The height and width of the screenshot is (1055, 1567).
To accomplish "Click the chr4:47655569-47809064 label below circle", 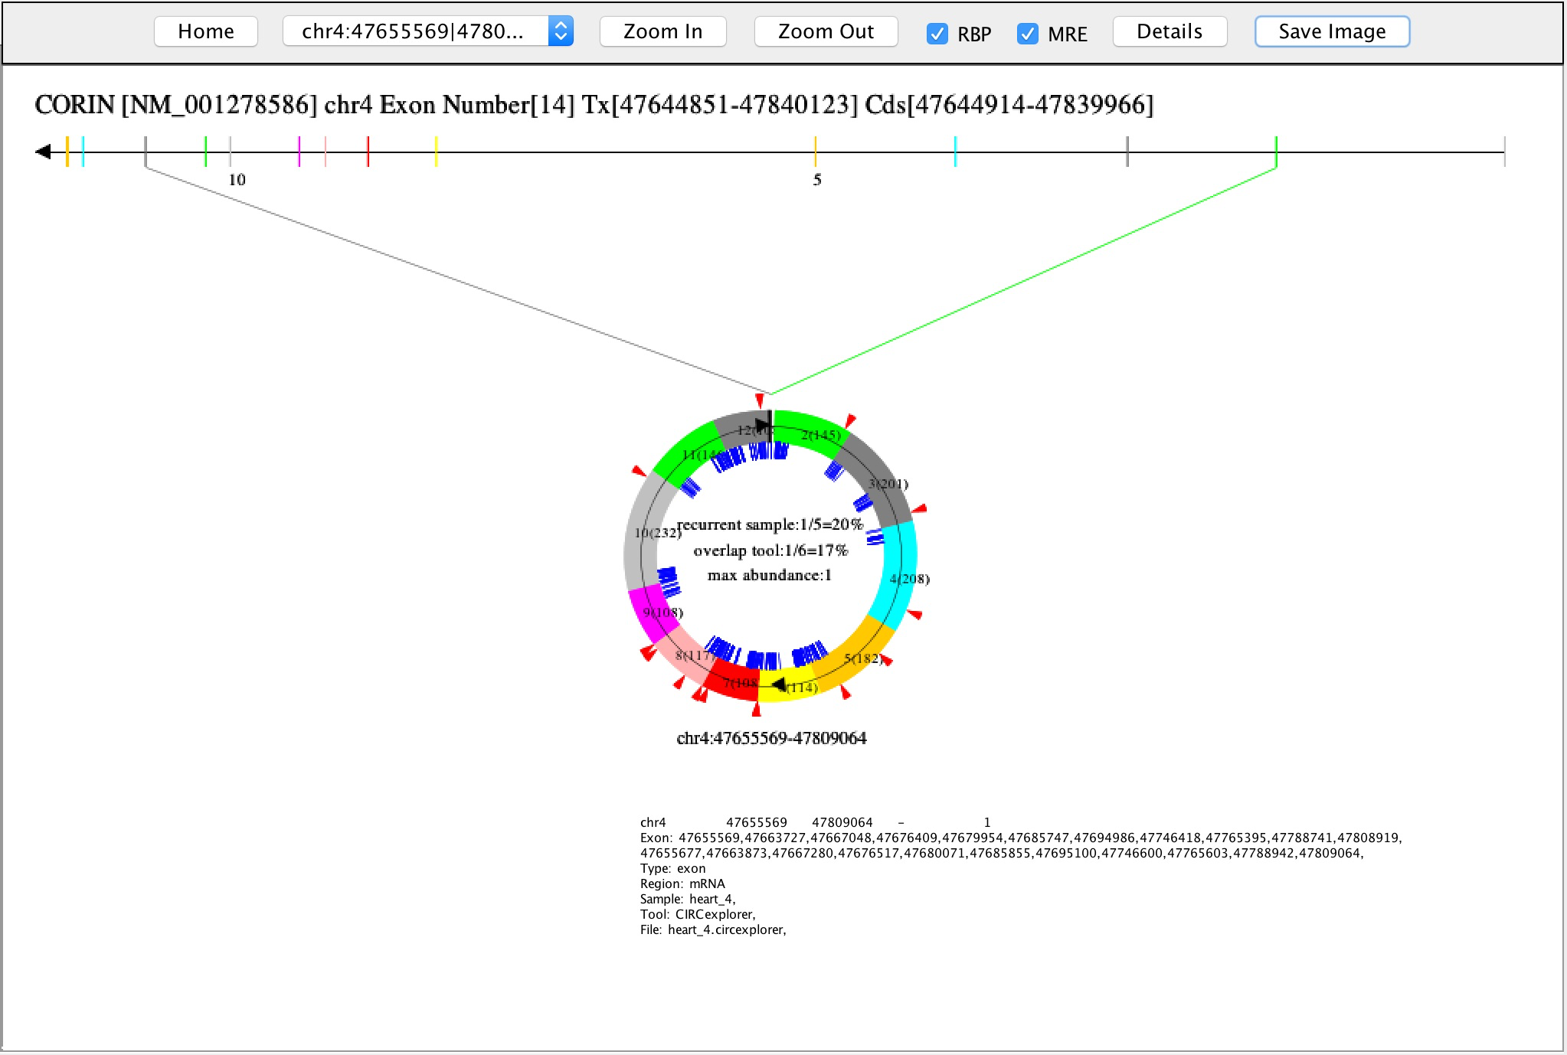I will 771,738.
